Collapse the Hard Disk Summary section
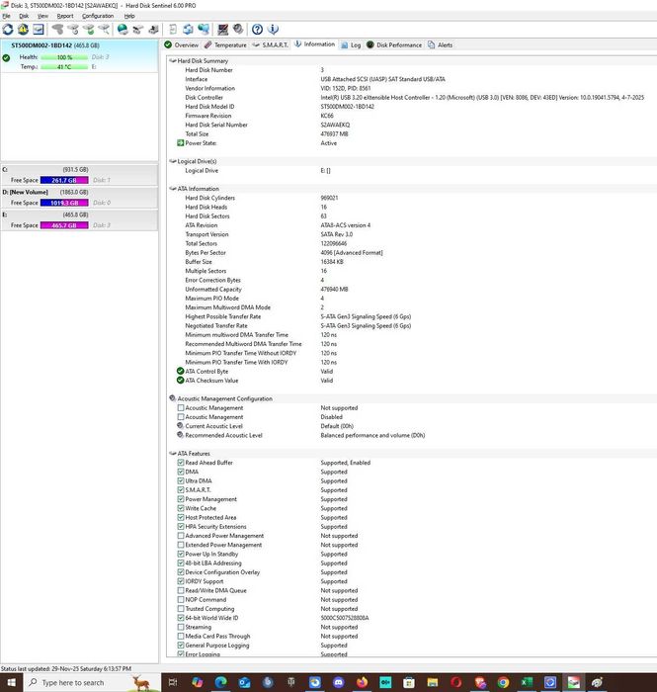The image size is (657, 692). [x=173, y=61]
